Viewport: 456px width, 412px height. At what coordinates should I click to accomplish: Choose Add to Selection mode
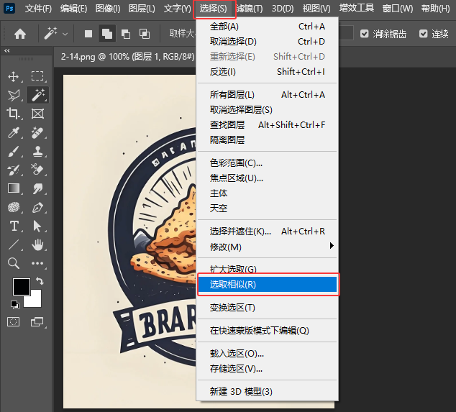107,34
